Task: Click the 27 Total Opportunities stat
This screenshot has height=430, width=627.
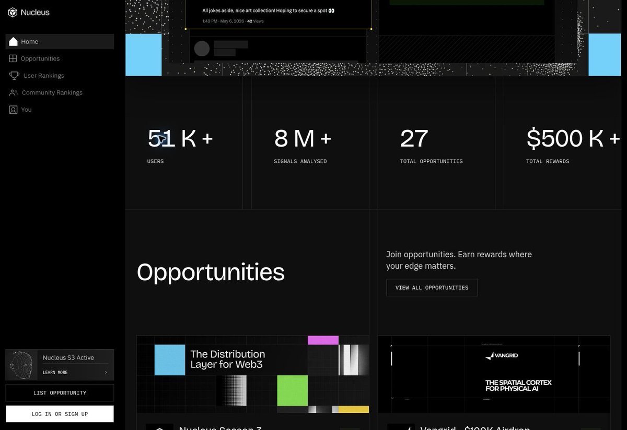Action: tap(431, 146)
